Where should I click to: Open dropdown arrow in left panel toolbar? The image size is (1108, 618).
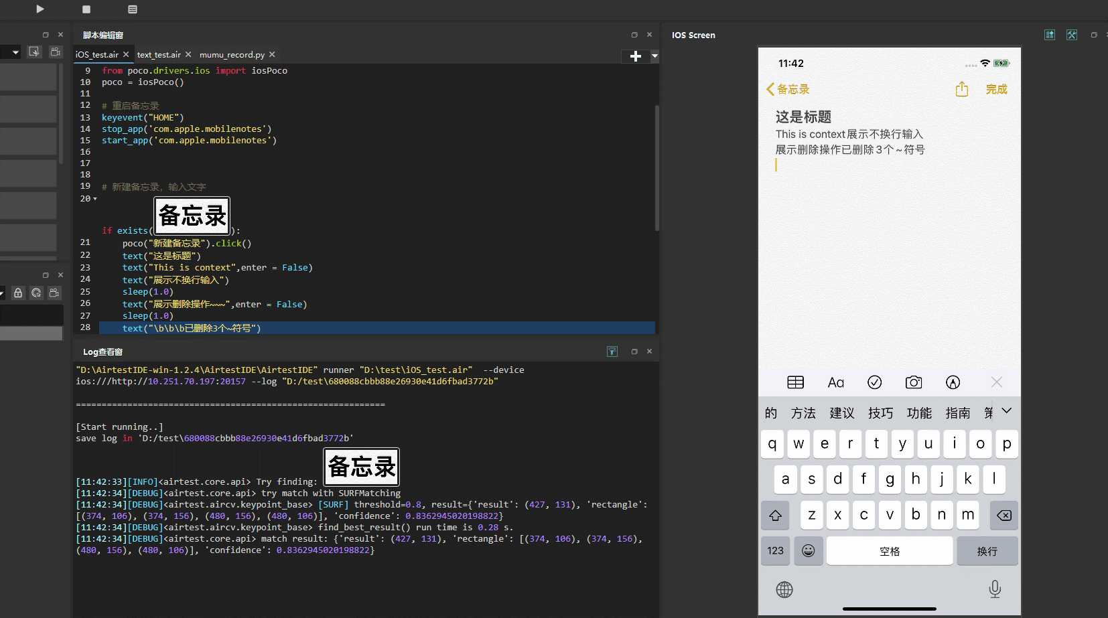[x=15, y=52]
